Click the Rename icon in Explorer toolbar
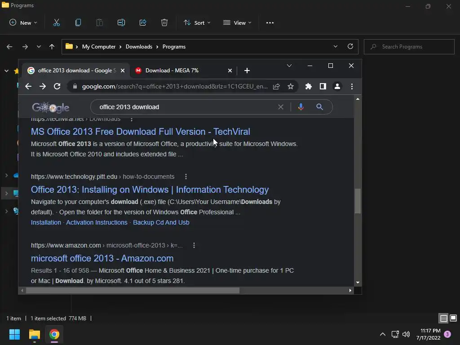460x345 pixels. point(121,22)
